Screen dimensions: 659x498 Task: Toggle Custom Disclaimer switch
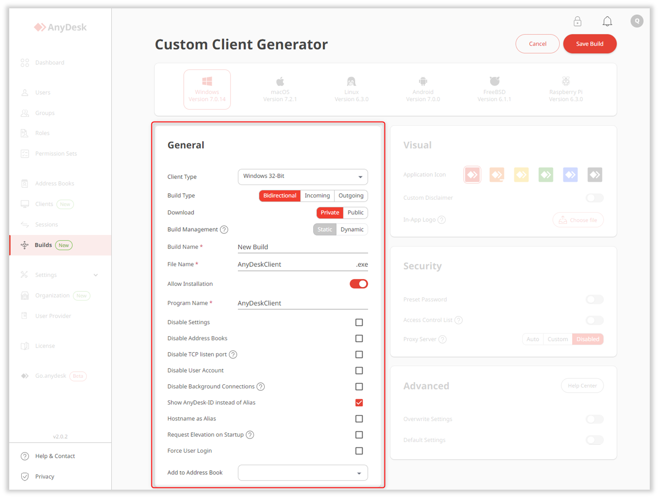(x=594, y=198)
